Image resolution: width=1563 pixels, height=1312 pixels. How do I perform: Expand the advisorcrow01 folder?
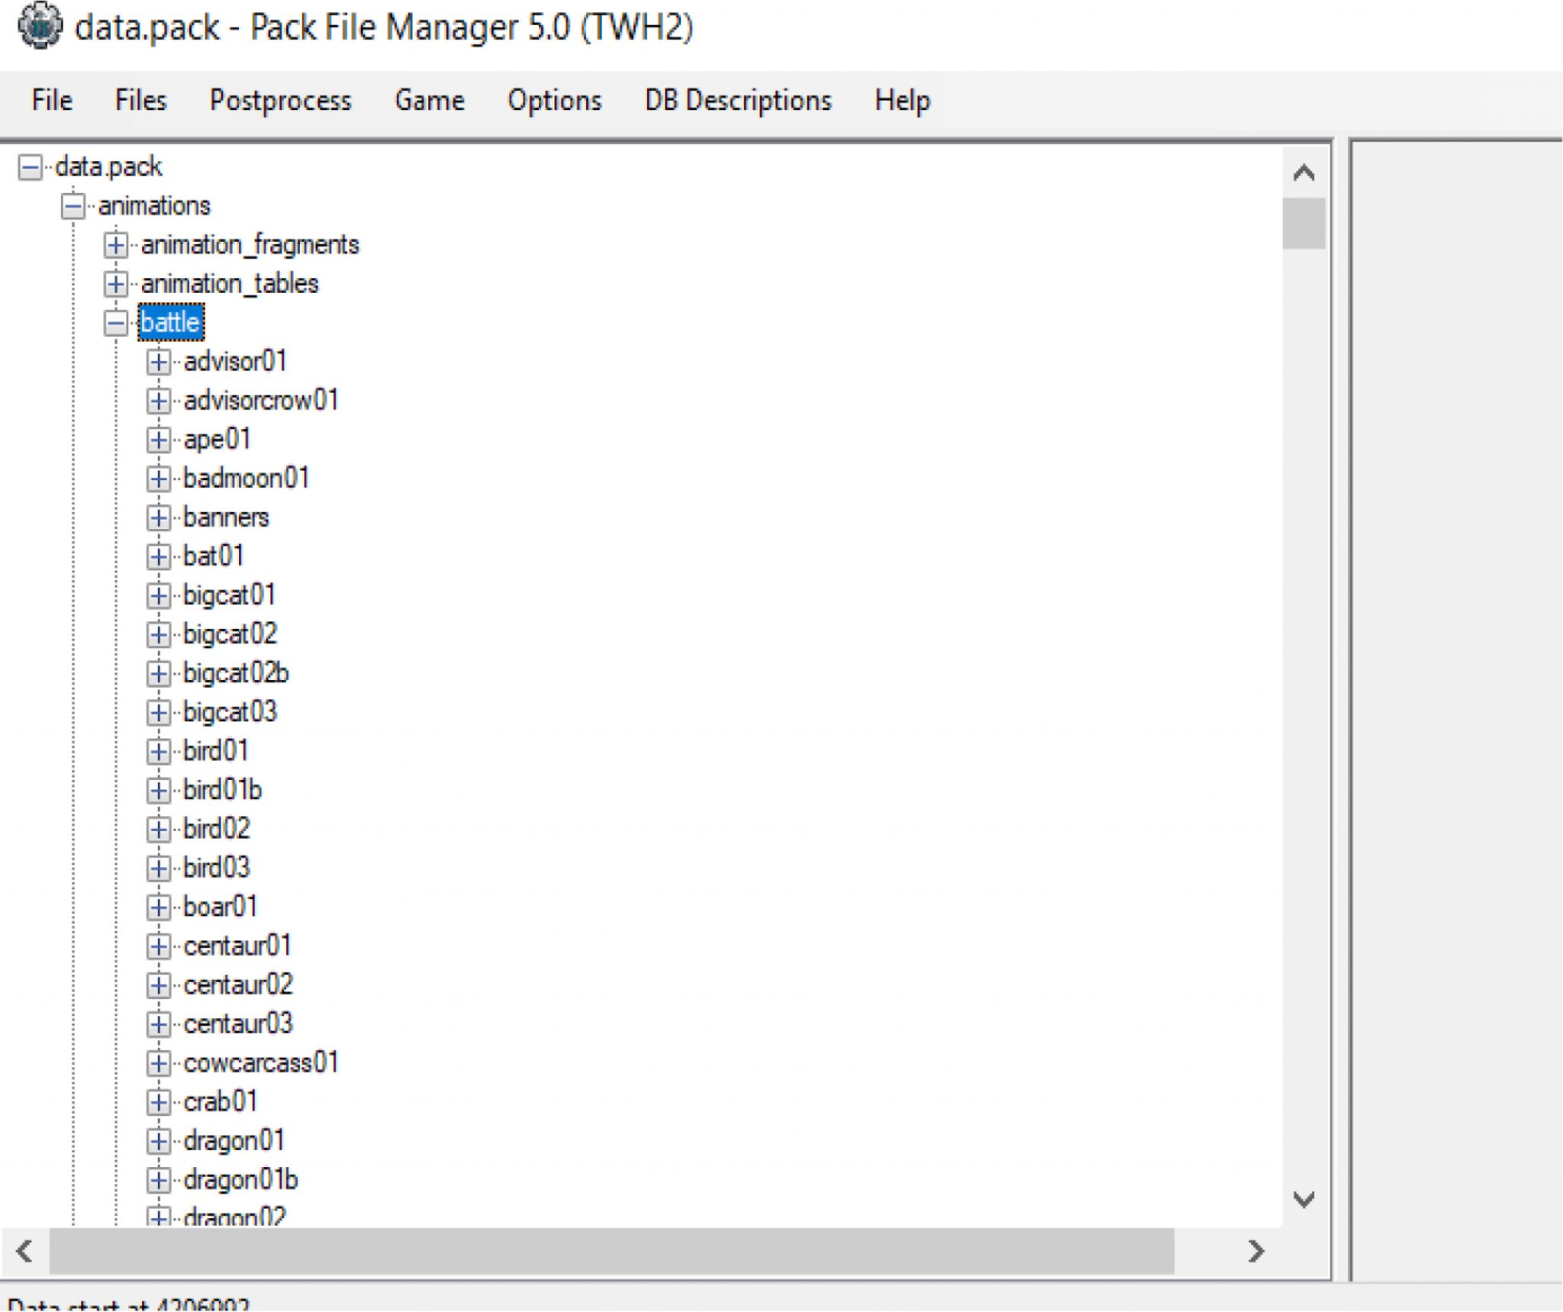tap(158, 401)
